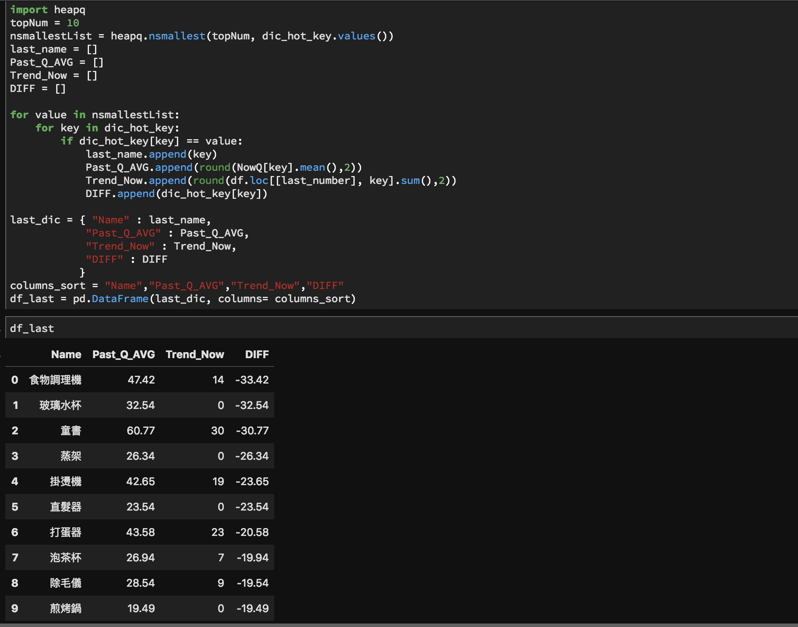Screen dimensions: 798x627
Task: Click the -20.58 DIFF value
Action: click(252, 532)
